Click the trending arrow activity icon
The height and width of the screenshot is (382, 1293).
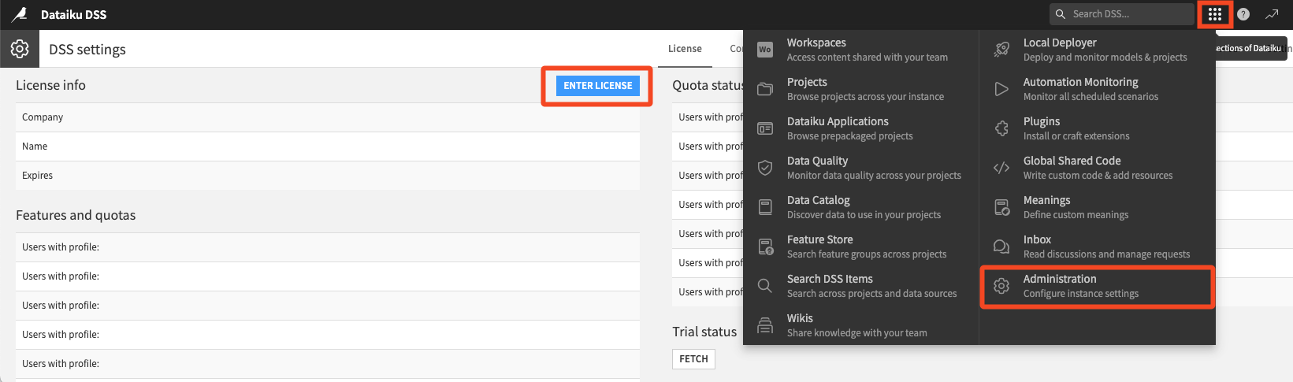pyautogui.click(x=1272, y=14)
